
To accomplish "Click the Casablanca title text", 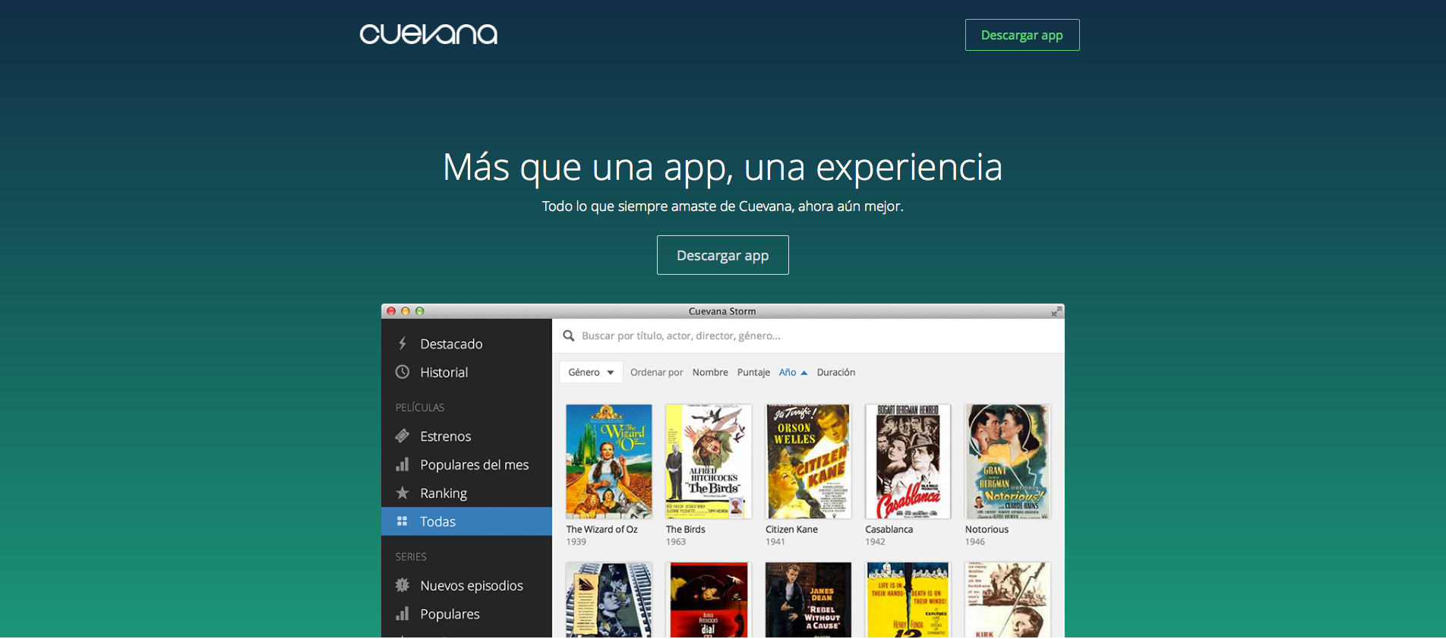I will (x=889, y=529).
